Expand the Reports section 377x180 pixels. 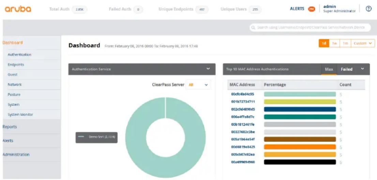click(10, 127)
